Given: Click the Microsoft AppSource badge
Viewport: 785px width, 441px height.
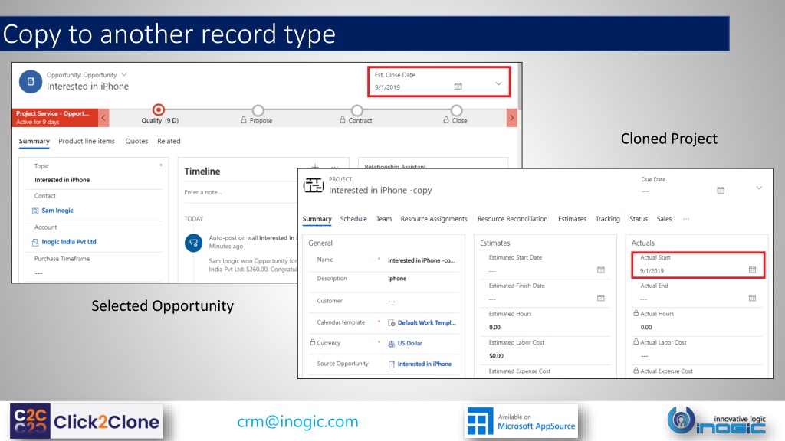Looking at the screenshot, I should coord(521,422).
